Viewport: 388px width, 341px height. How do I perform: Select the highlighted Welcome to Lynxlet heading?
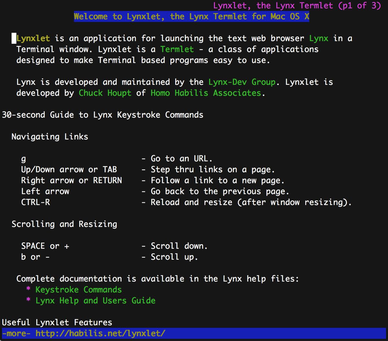191,17
